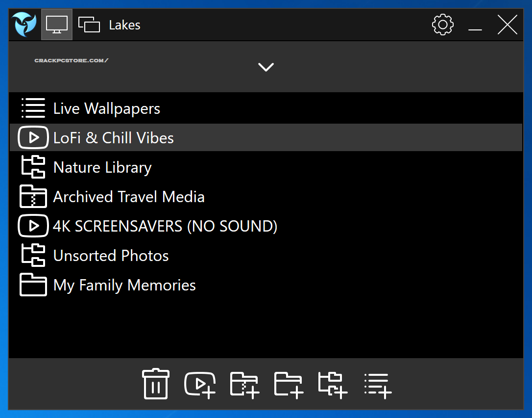The height and width of the screenshot is (418, 532).
Task: Select LoFi & Chill Vibes playlist
Action: pos(113,138)
